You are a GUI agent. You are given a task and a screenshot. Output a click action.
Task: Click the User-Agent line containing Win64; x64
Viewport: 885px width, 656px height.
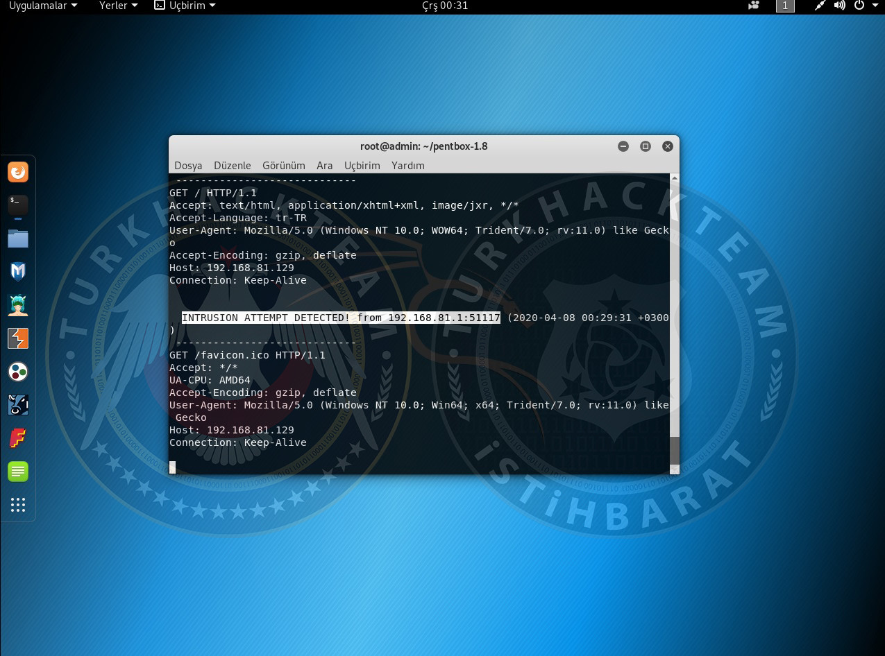point(419,405)
